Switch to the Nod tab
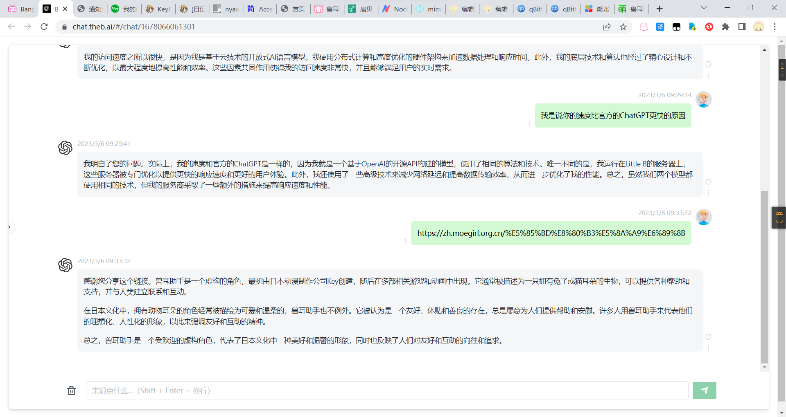The image size is (786, 417). pyautogui.click(x=395, y=9)
